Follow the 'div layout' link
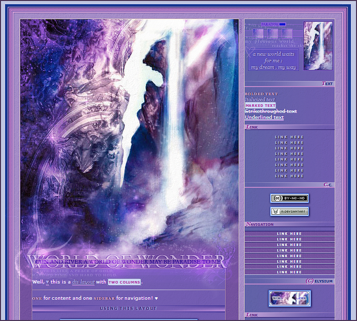 pyautogui.click(x=83, y=282)
